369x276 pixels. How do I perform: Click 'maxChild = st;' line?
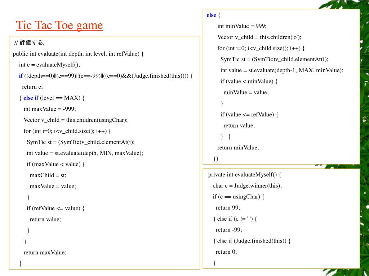click(48, 175)
